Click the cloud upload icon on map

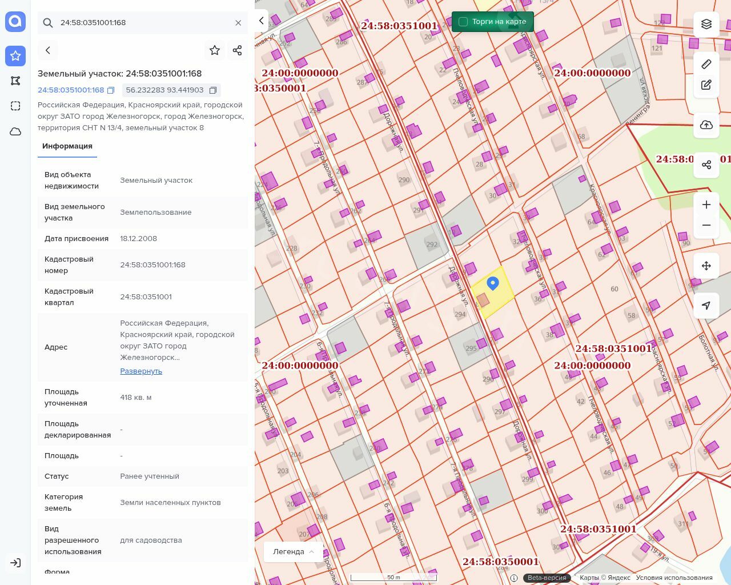pyautogui.click(x=706, y=125)
